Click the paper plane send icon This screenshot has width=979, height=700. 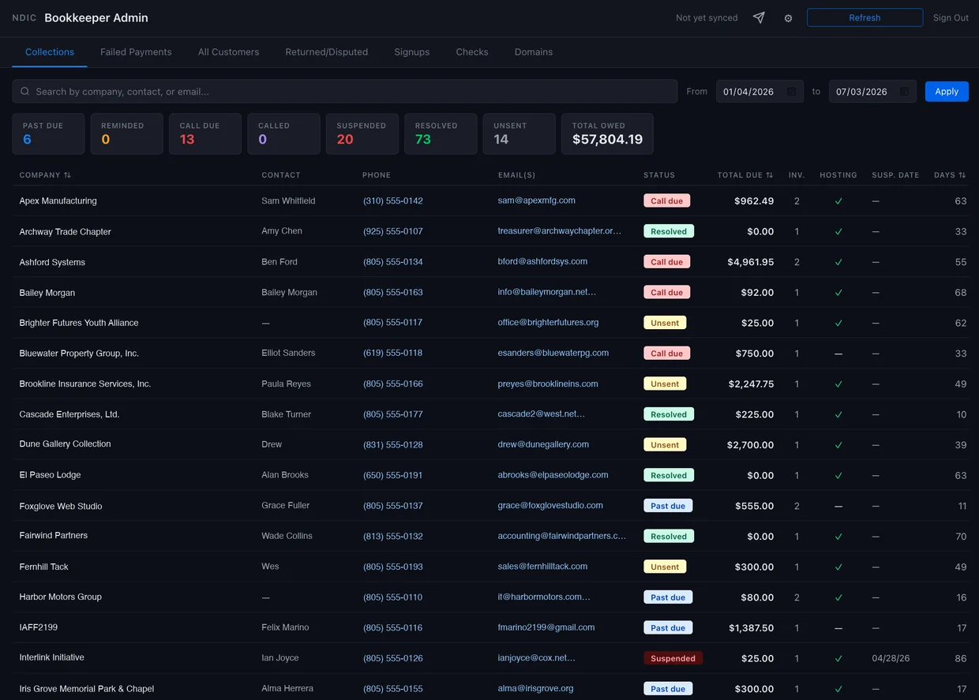(x=759, y=17)
